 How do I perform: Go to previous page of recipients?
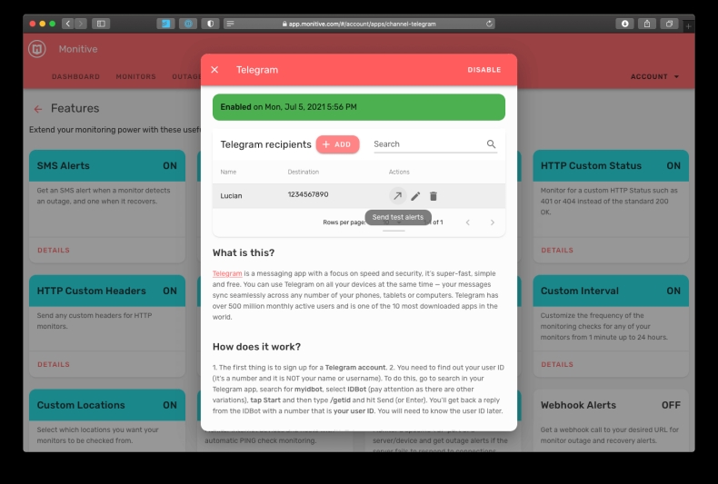(x=468, y=222)
